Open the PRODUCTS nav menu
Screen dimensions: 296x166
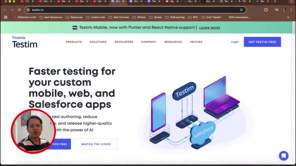click(73, 42)
